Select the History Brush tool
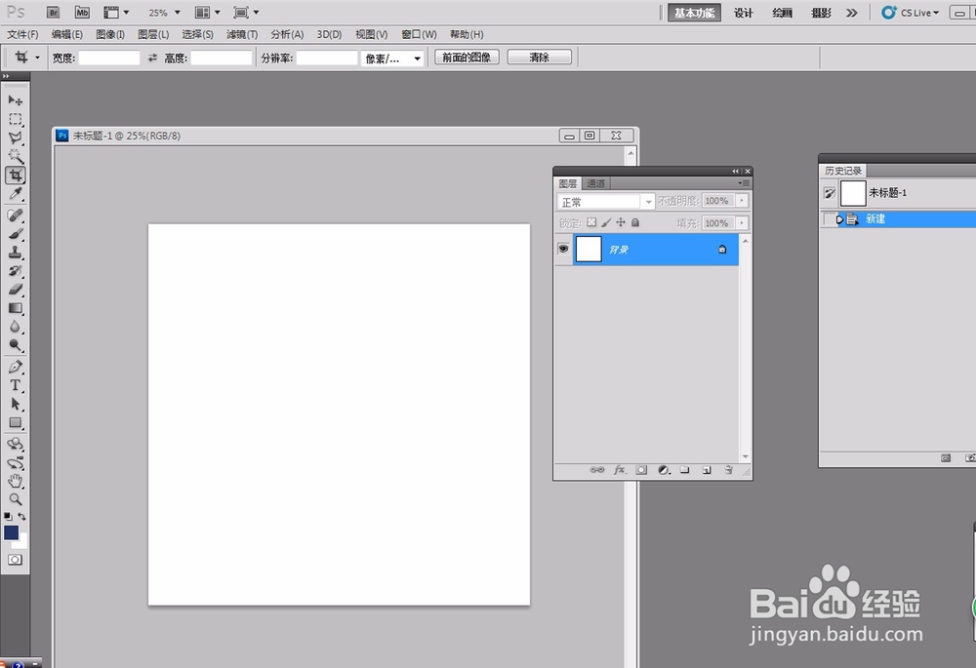Image resolution: width=976 pixels, height=668 pixels. click(x=15, y=271)
